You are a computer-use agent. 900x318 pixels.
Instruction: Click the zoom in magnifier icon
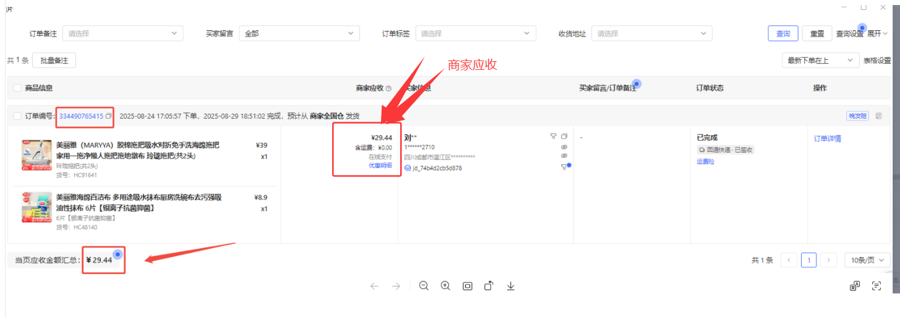click(x=445, y=286)
